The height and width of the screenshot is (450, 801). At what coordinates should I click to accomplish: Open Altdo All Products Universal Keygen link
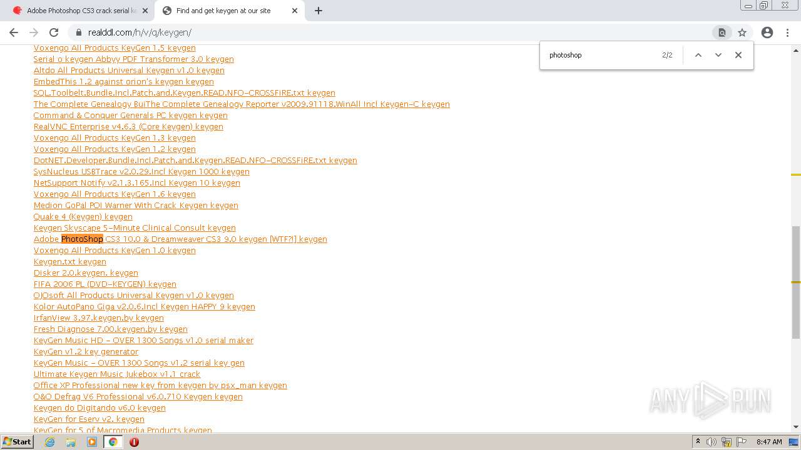129,71
